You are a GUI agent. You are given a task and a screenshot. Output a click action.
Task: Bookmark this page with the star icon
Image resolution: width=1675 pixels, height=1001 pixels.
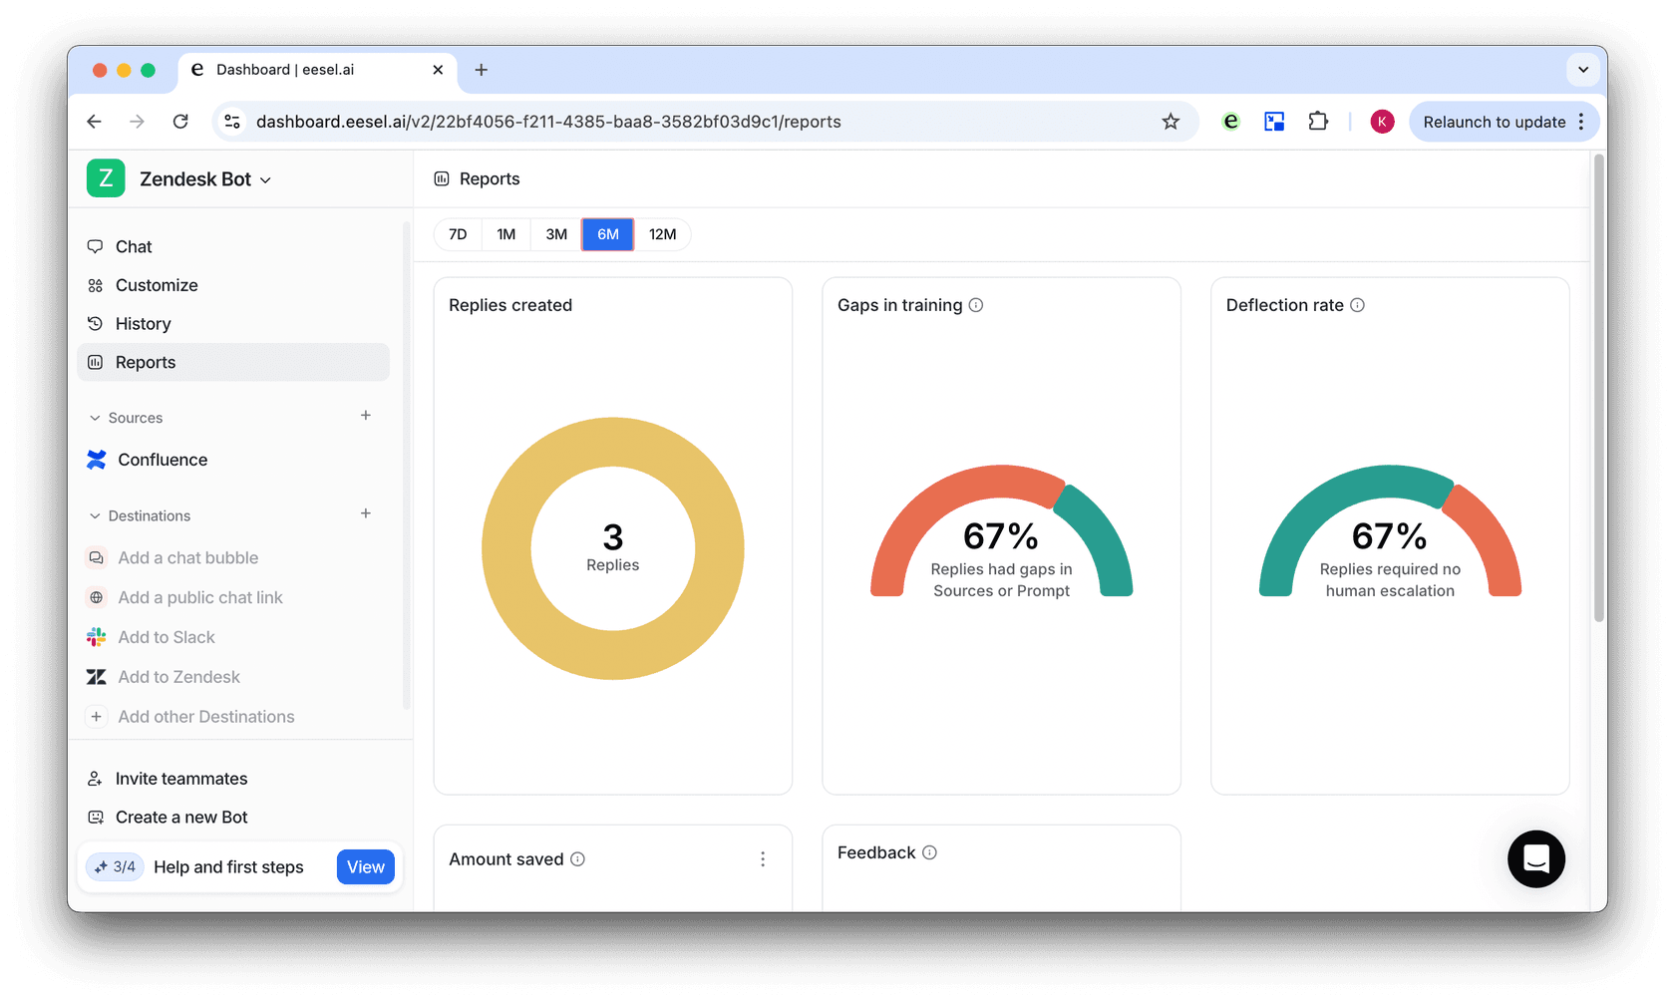pos(1171,122)
